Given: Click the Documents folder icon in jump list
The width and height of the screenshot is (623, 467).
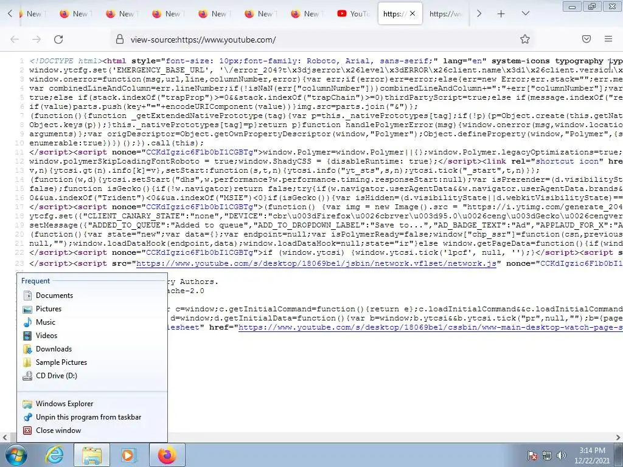Looking at the screenshot, I should tap(27, 296).
